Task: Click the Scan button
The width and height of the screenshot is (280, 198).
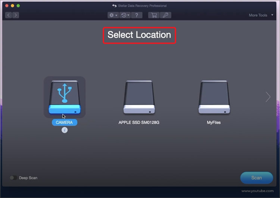Action: click(x=256, y=177)
